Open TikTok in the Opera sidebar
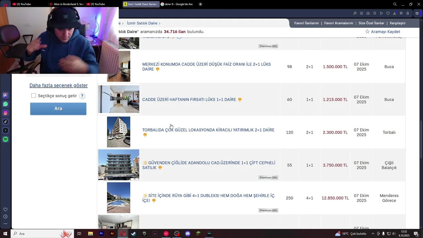 point(5,122)
